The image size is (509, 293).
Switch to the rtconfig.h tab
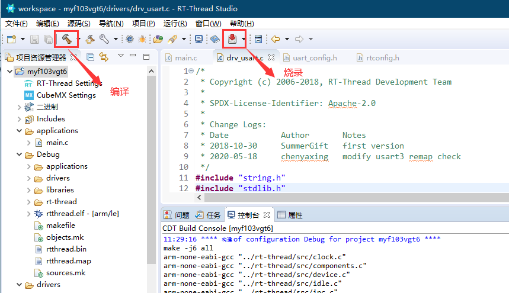pos(378,57)
